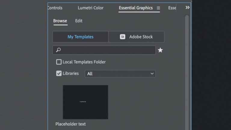Uncheck the Libraries checkbox

tap(59, 73)
